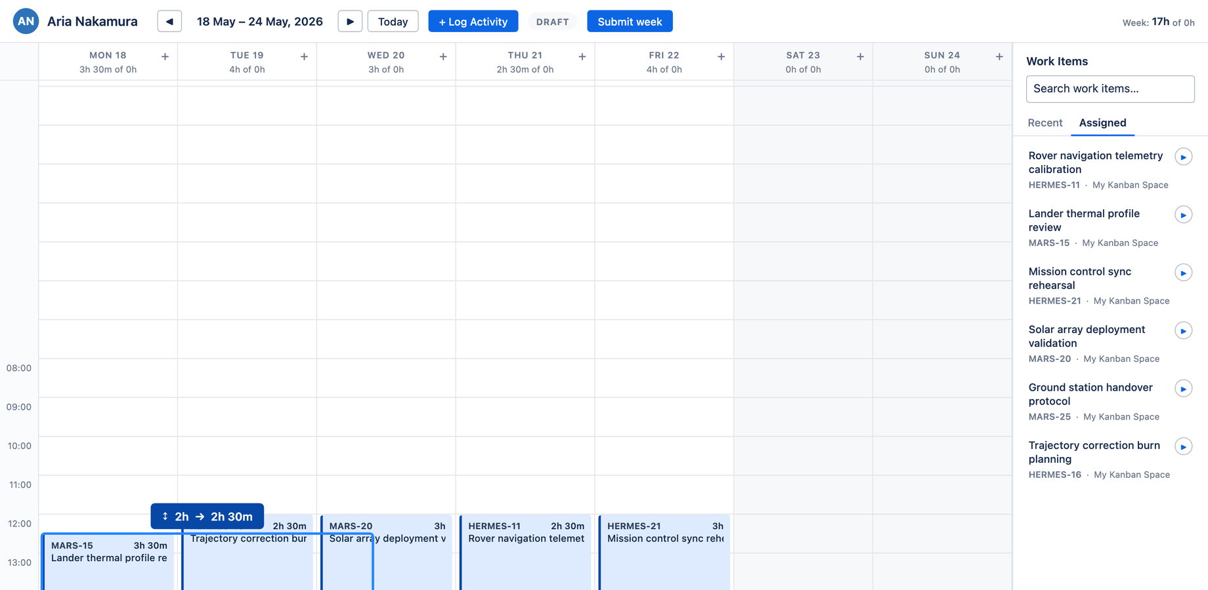Screen dimensions: 1208x590
Task: Click the MON 18 day header
Action: [x=108, y=62]
